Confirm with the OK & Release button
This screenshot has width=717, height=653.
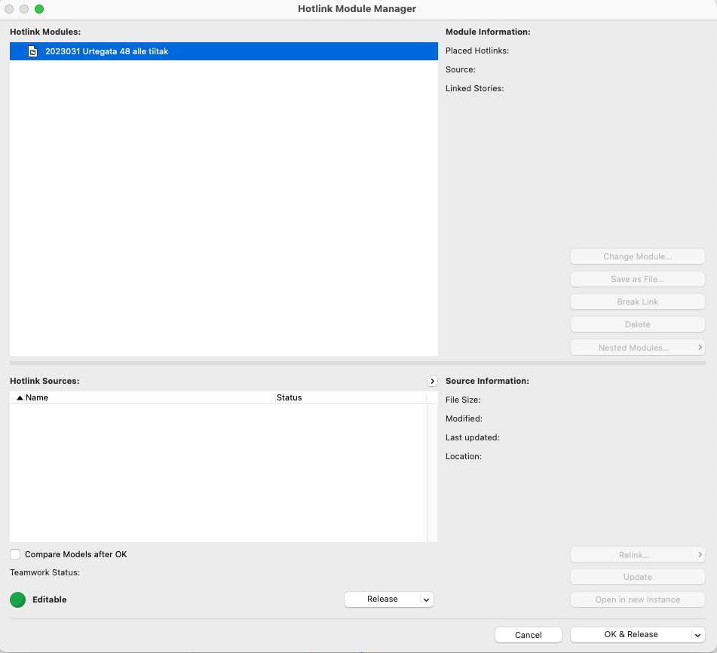(630, 635)
